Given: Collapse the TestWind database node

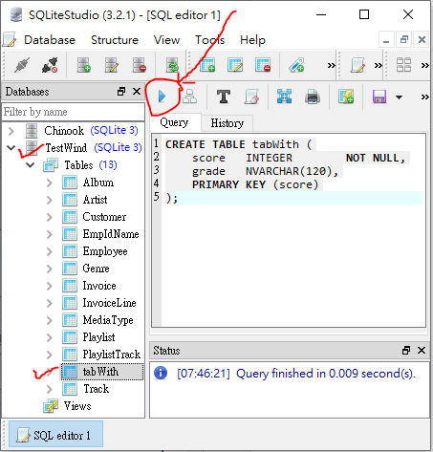Looking at the screenshot, I should click(11, 148).
